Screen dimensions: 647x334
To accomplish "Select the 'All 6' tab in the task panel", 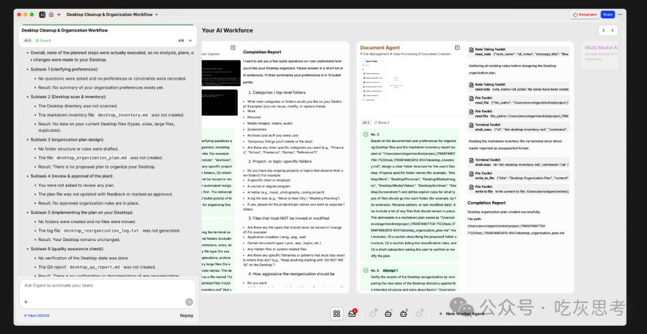I will tap(28, 40).
